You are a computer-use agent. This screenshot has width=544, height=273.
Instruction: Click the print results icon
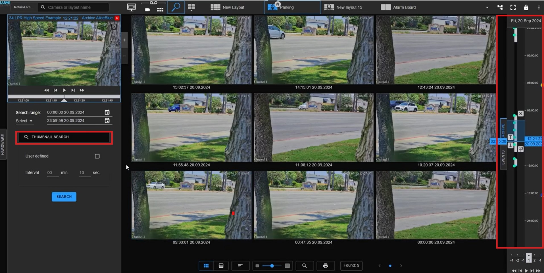coord(326,266)
